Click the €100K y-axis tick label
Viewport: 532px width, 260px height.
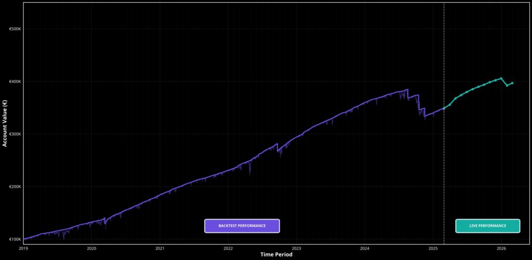click(x=15, y=239)
